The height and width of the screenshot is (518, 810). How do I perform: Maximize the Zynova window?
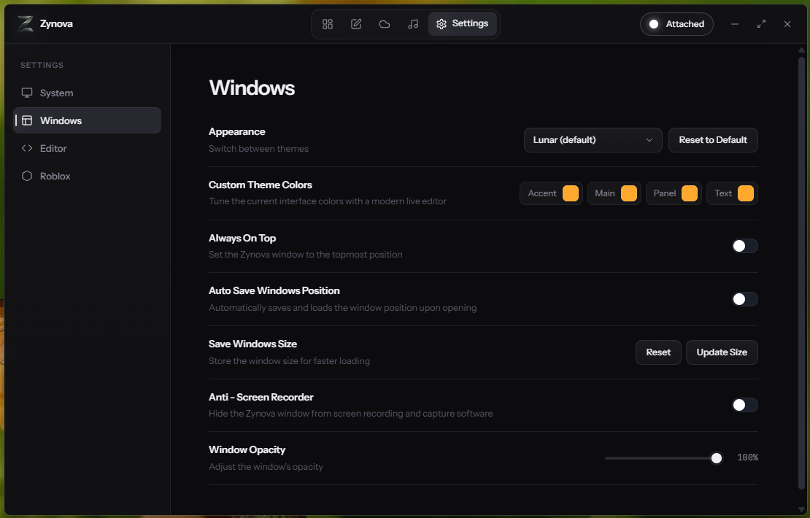pos(761,24)
